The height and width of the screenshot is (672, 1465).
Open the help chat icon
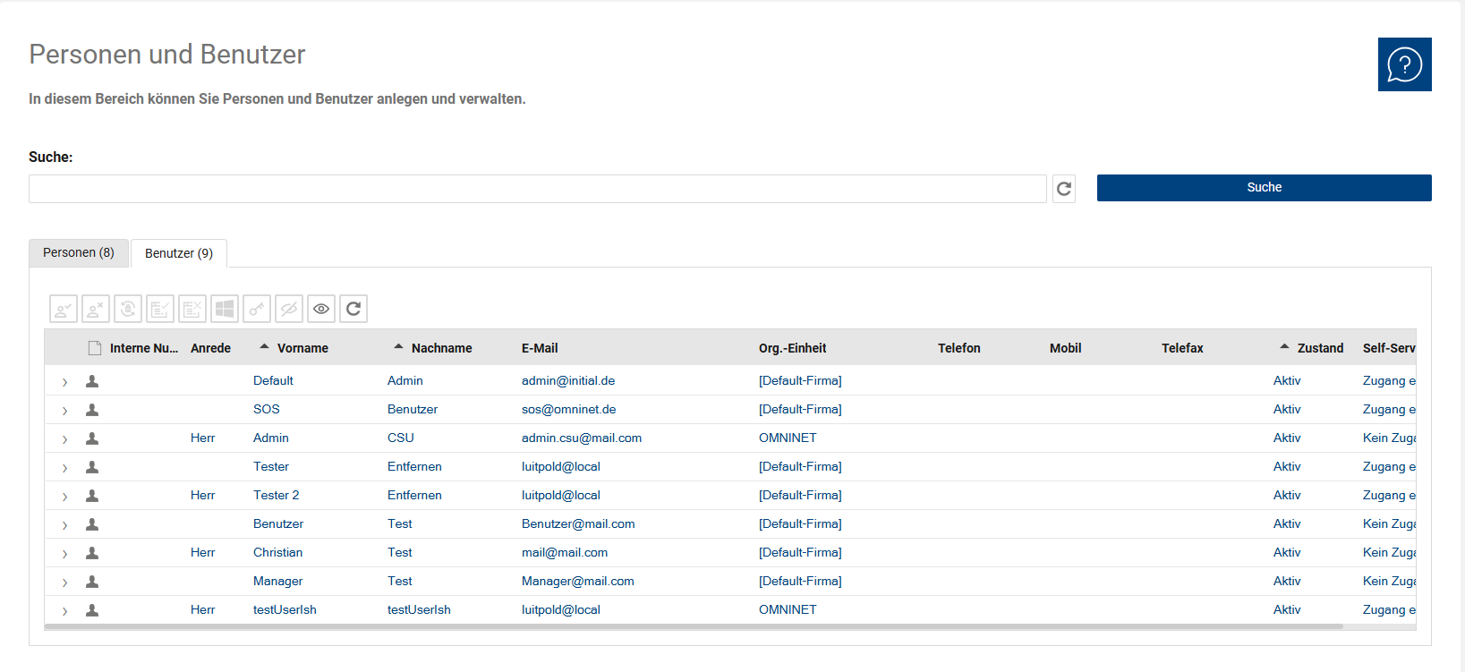[1404, 64]
